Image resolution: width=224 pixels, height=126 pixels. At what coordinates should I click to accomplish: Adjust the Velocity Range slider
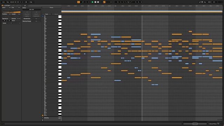36,21
